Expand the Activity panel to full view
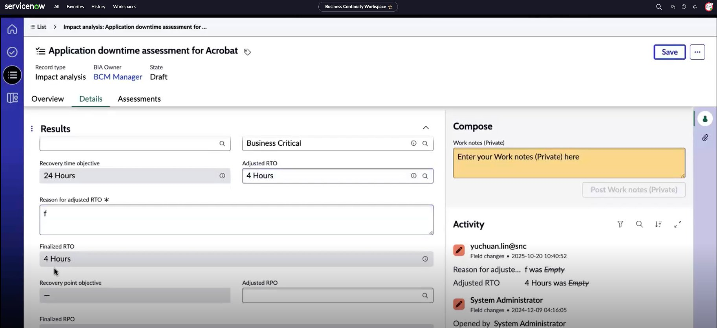717x328 pixels. (x=678, y=224)
